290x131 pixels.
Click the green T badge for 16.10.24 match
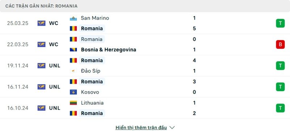(280, 108)
